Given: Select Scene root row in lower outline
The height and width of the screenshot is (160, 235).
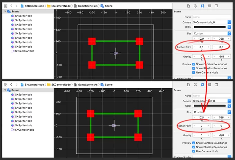Looking at the screenshot, I should coord(28,90).
